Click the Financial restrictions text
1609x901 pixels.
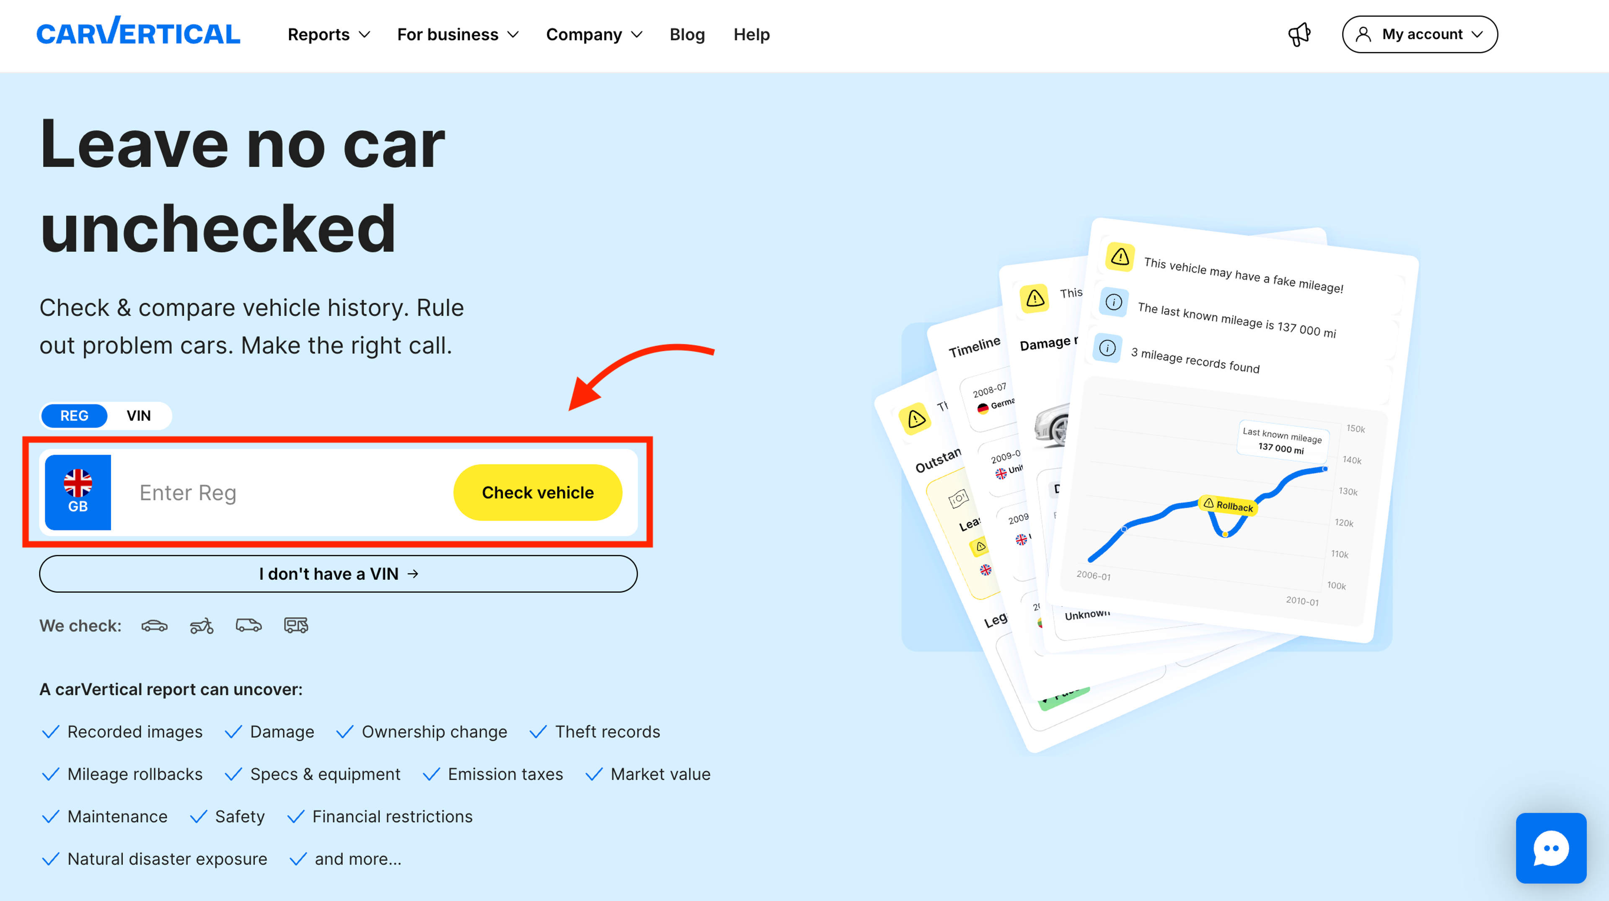click(x=392, y=816)
